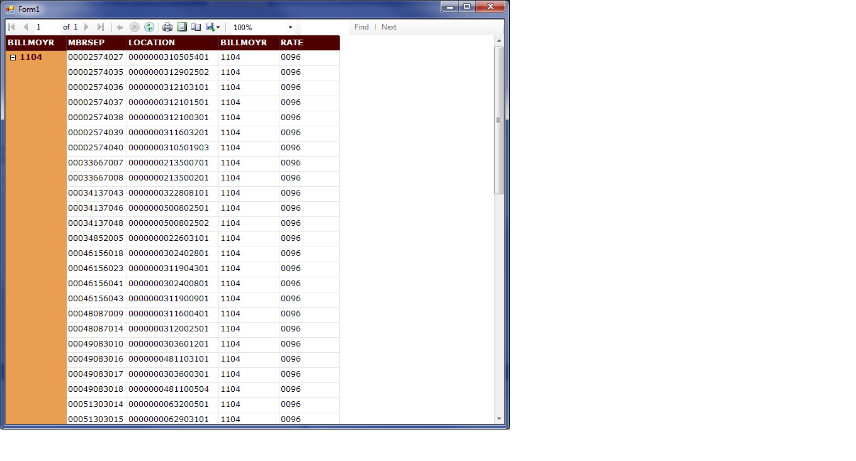The image size is (856, 461).
Task: Select cell 0000000303600301
Action: (172, 374)
